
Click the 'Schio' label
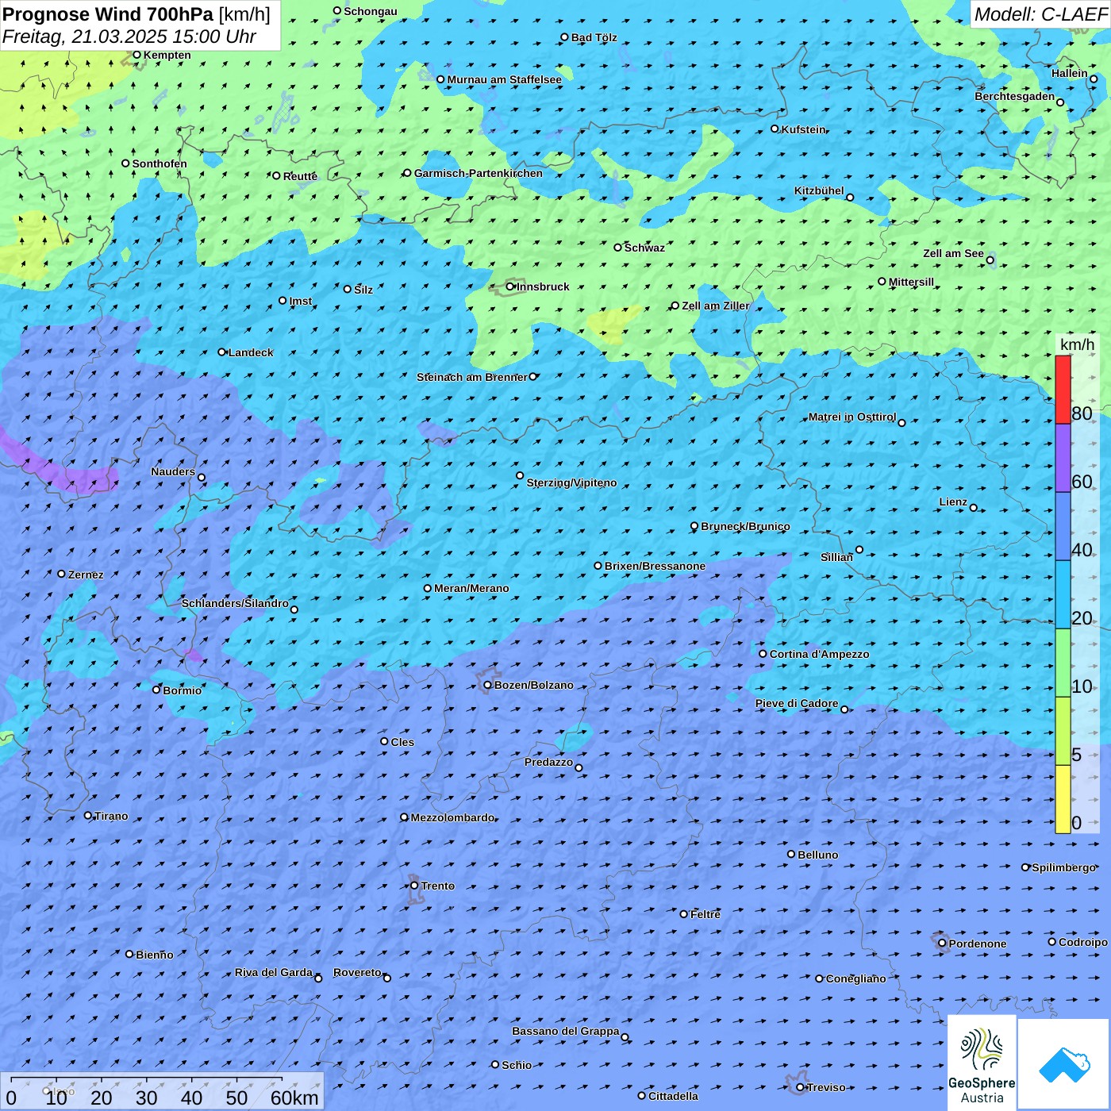517,1065
